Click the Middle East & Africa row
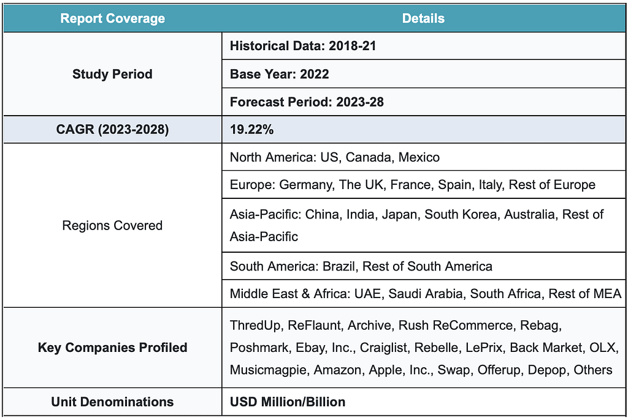The height and width of the screenshot is (418, 628). tap(425, 294)
